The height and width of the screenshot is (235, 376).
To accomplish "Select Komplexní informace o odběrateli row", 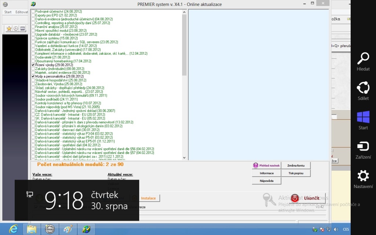I will coord(91,54).
